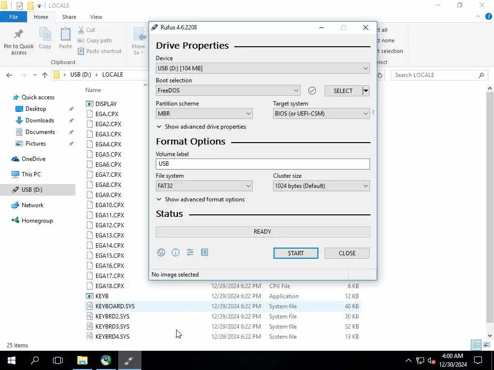The image size is (494, 370).
Task: Select This PC in navigation pane
Action: [x=31, y=174]
